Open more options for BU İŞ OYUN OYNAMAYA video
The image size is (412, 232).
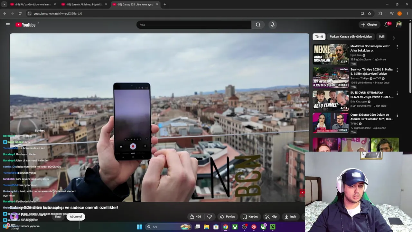397,93
